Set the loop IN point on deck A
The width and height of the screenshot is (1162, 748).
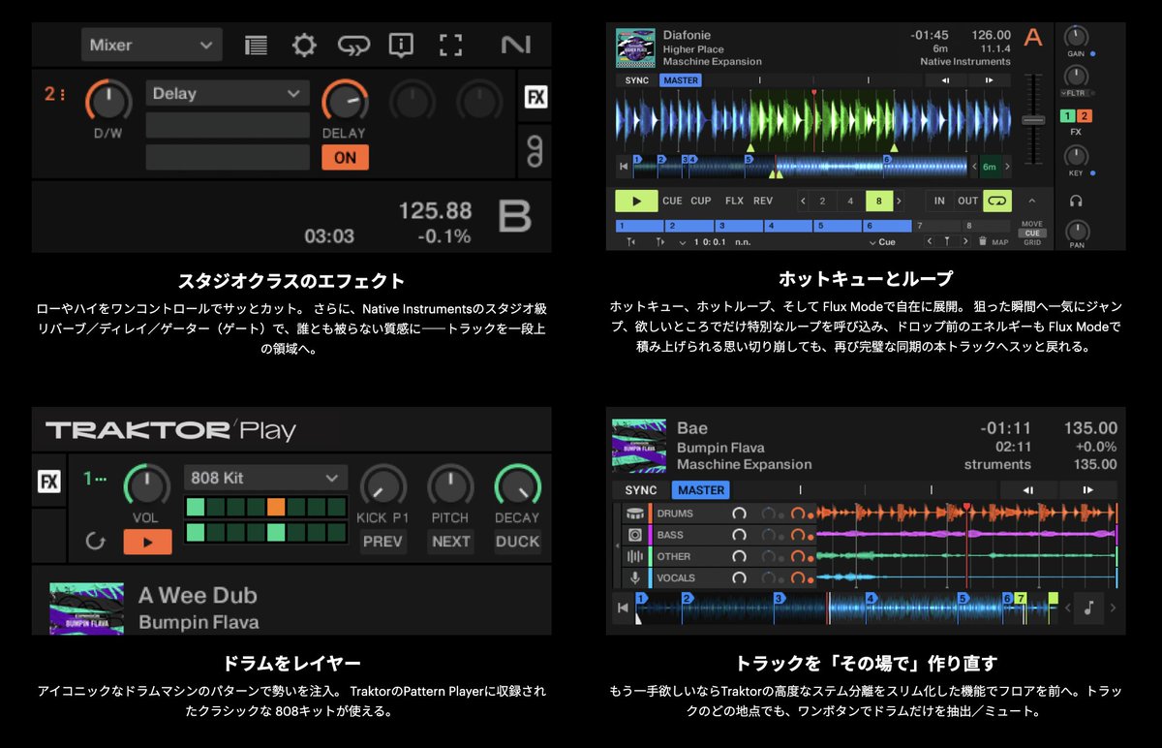coord(939,201)
